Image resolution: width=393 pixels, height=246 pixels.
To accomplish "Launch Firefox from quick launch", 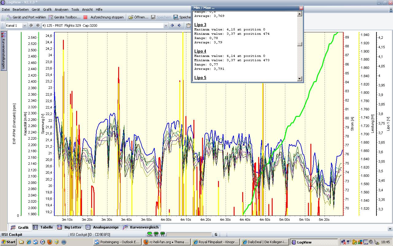I will pos(49,242).
